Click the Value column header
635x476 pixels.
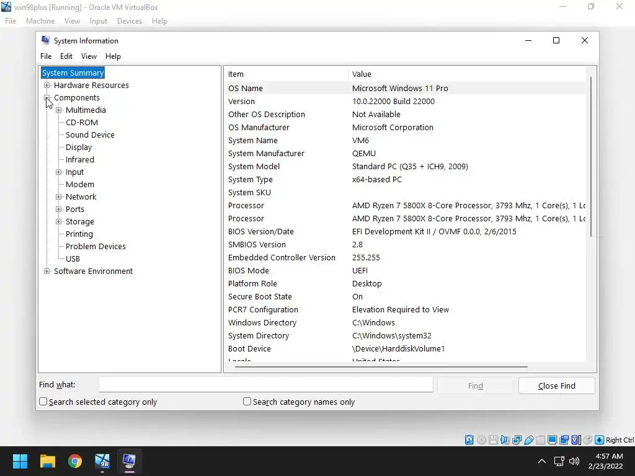466,74
